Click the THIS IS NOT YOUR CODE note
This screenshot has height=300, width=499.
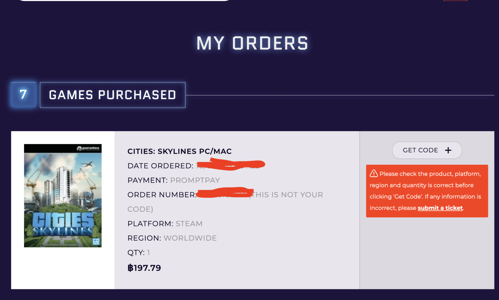(x=288, y=195)
